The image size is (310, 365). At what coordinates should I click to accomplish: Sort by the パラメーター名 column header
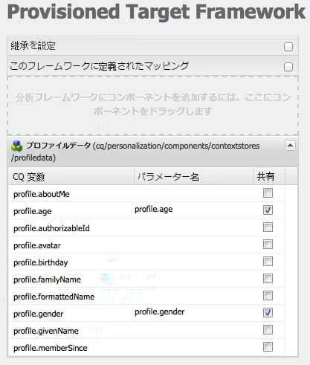pyautogui.click(x=193, y=177)
